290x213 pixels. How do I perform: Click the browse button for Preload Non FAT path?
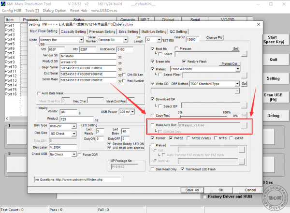pyautogui.click(x=242, y=161)
